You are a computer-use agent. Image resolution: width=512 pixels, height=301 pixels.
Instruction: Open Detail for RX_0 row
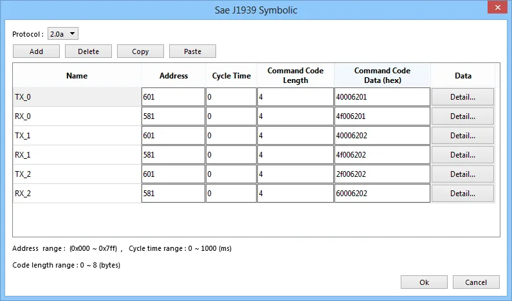[462, 116]
